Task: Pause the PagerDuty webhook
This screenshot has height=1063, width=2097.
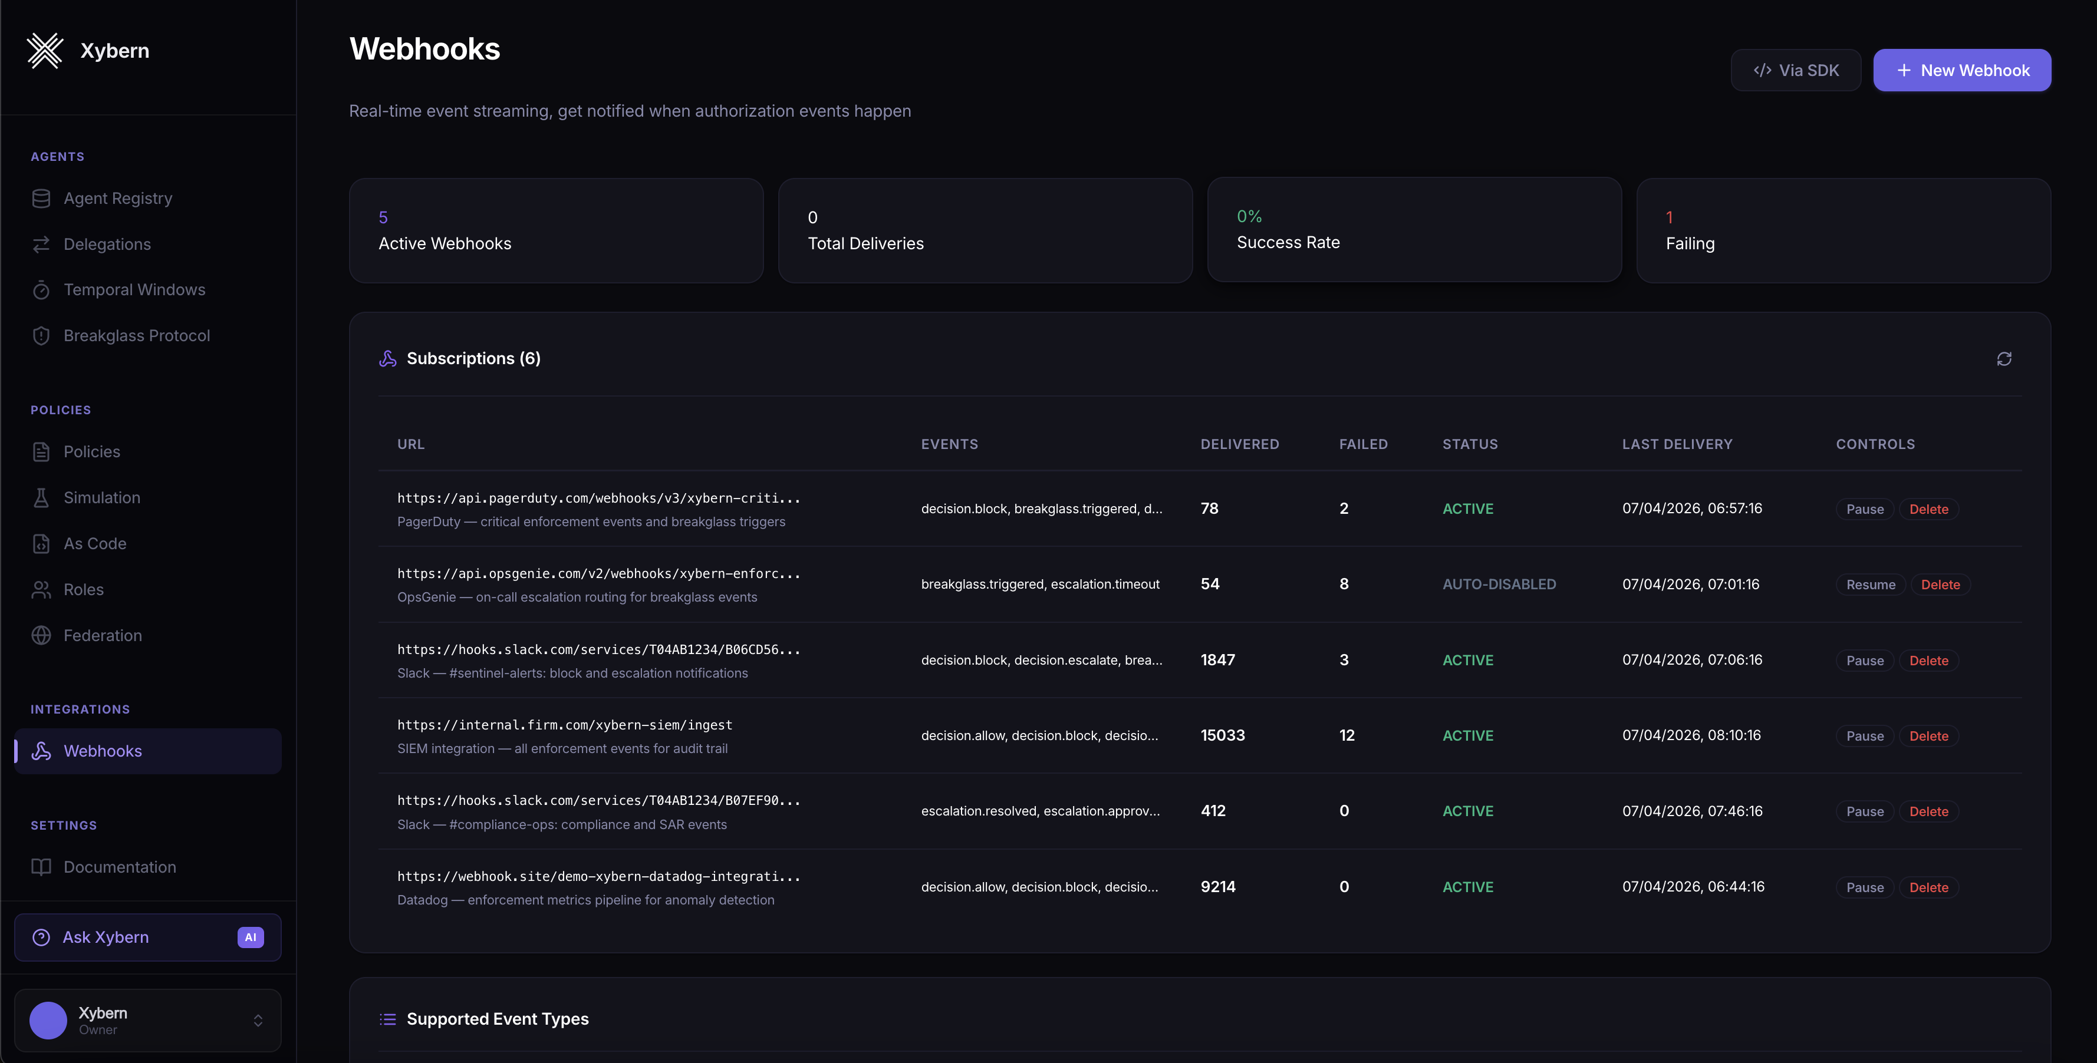Action: (1865, 509)
